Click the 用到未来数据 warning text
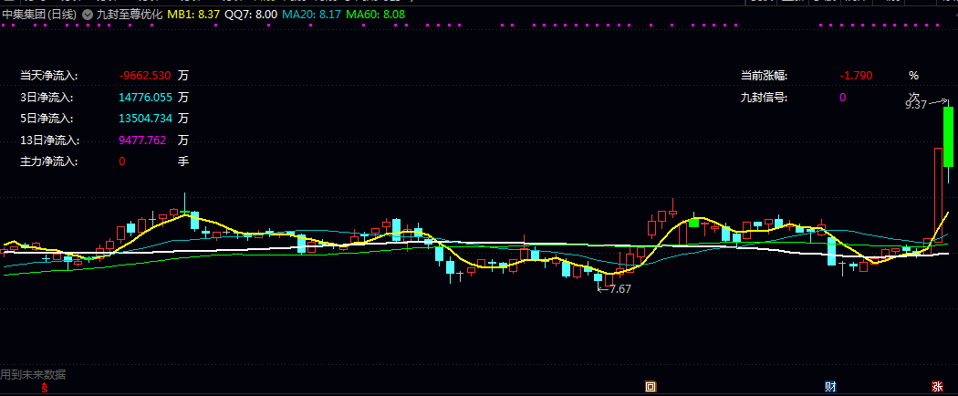Screen dimensions: 958x396 [x=33, y=375]
